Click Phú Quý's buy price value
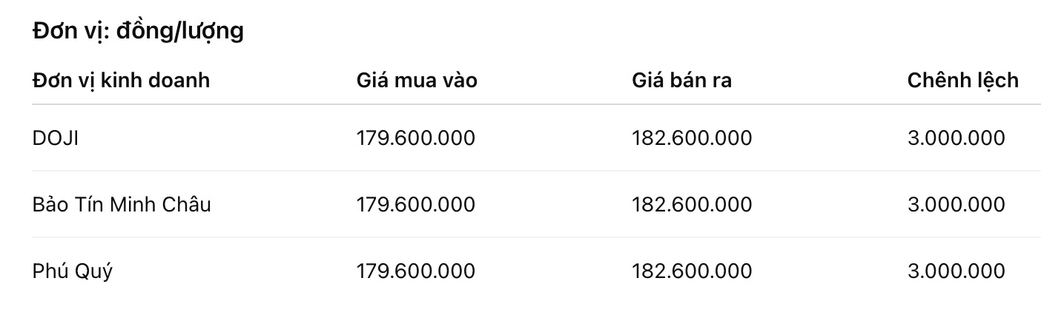Viewport: 1041px width, 315px height. [415, 271]
